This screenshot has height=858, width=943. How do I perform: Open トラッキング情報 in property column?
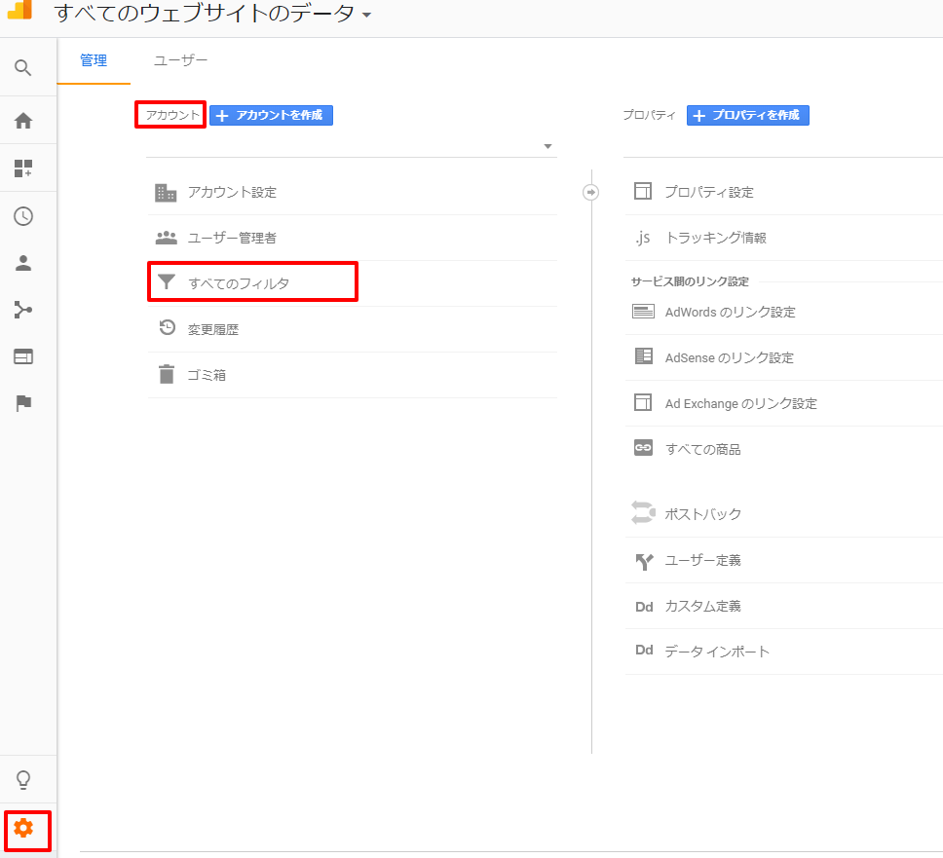(715, 238)
